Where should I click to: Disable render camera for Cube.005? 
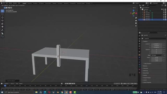coord(165,20)
